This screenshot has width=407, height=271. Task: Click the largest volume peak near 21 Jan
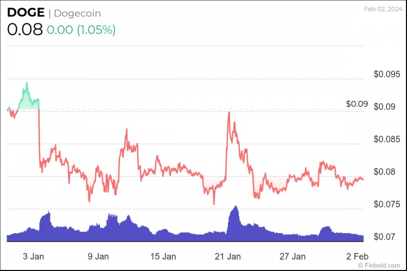pyautogui.click(x=236, y=207)
